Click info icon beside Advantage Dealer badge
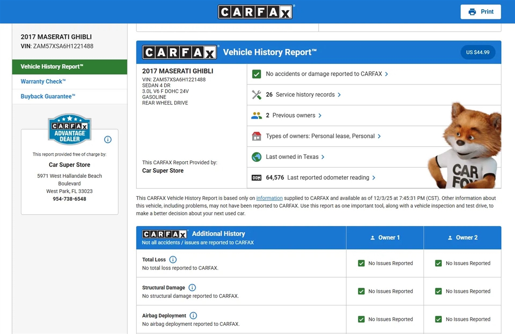Image resolution: width=515 pixels, height=334 pixels. [x=107, y=140]
